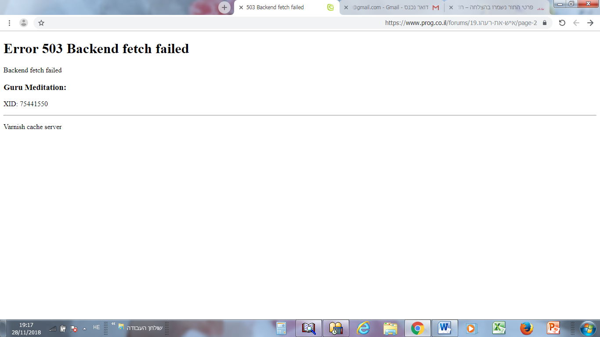
Task: Click the 'Varnish cache server' footer text
Action: tap(33, 127)
